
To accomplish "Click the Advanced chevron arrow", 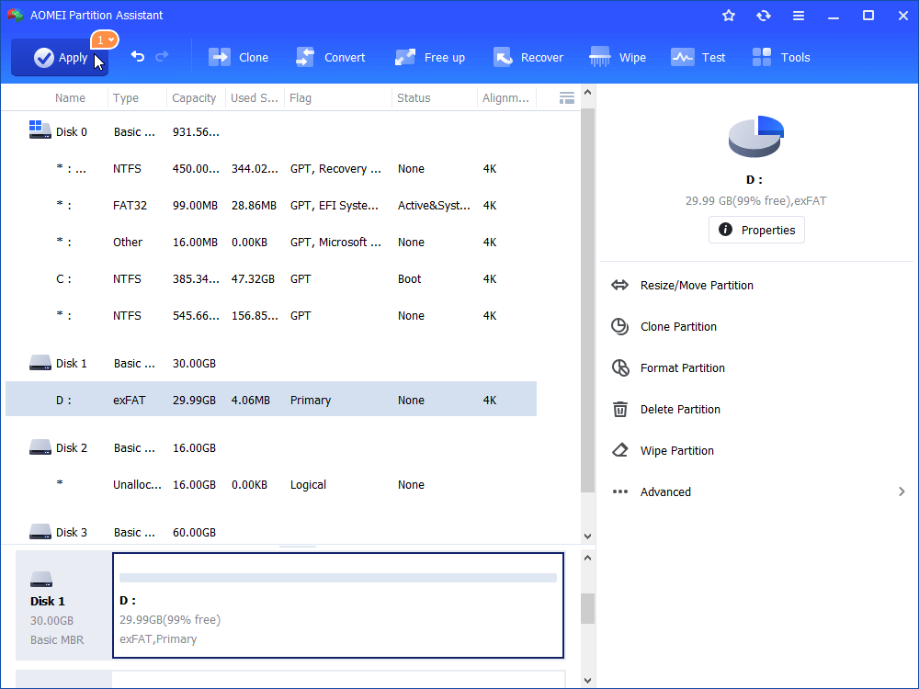I will pyautogui.click(x=902, y=491).
